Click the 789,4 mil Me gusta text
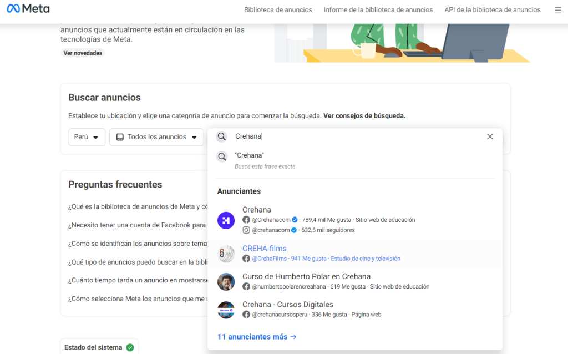Viewport: 568px width, 354px height. (x=326, y=220)
